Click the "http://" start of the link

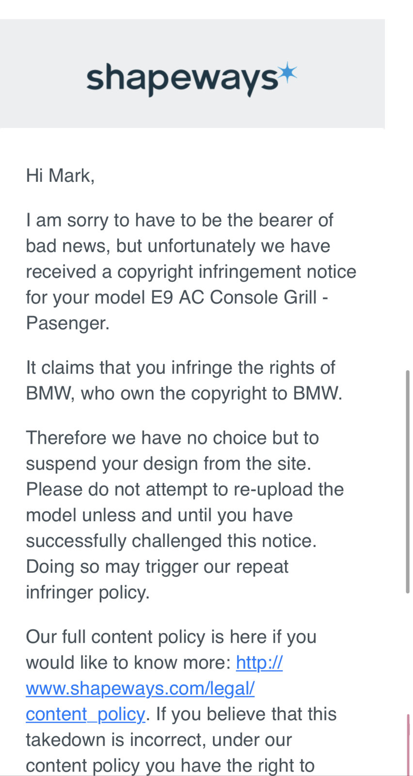coord(259,663)
